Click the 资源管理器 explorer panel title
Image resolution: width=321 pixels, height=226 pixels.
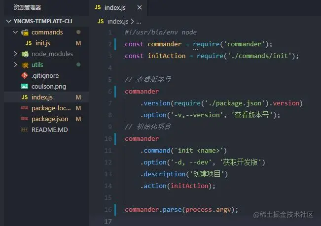[27, 7]
